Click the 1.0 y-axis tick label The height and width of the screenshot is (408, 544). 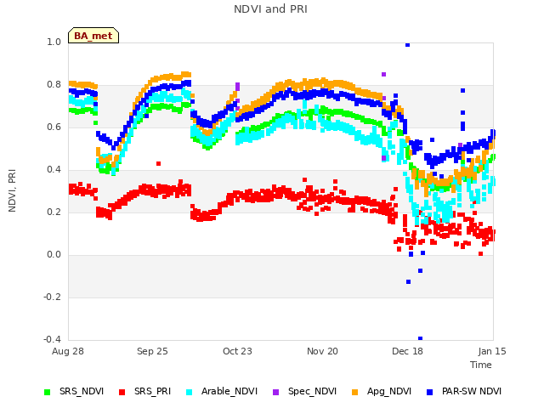click(x=54, y=42)
